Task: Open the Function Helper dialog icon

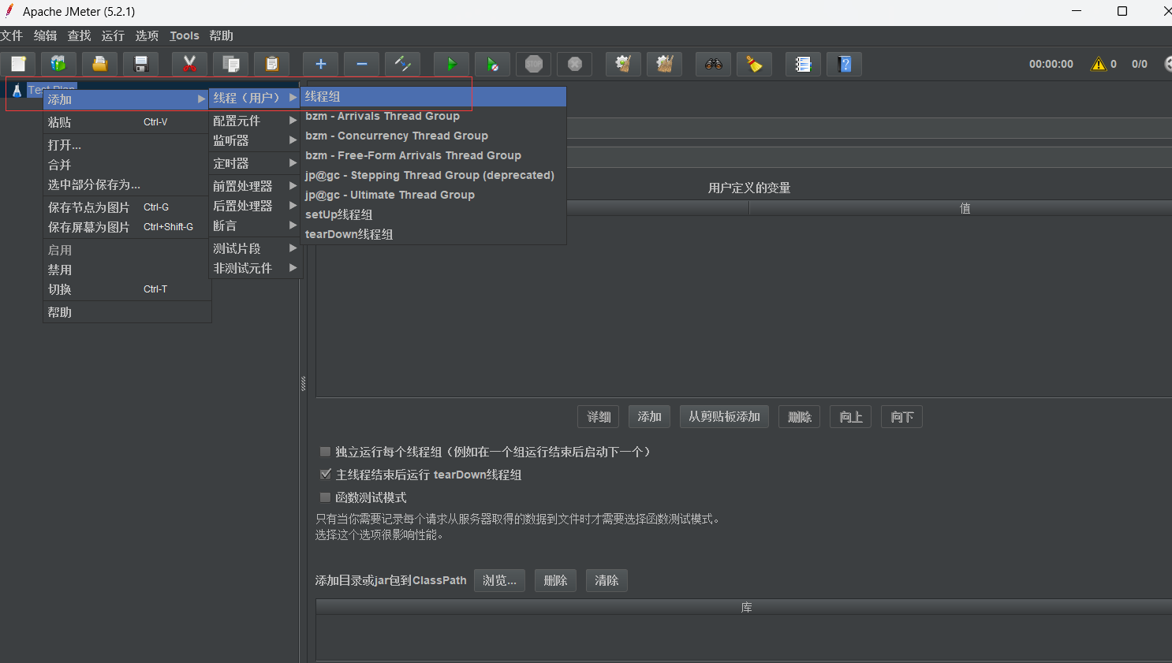Action: pyautogui.click(x=803, y=64)
